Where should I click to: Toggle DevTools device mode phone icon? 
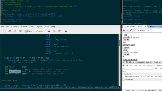click(127, 62)
